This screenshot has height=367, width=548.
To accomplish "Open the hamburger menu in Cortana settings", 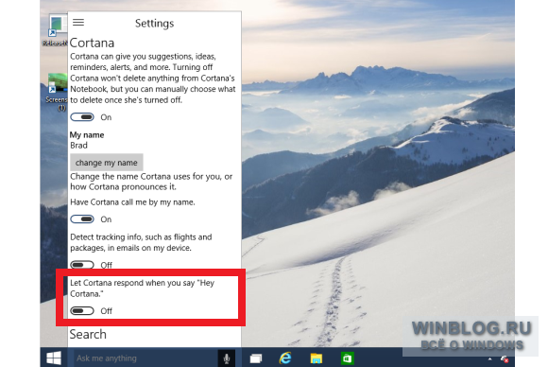I will click(x=78, y=23).
